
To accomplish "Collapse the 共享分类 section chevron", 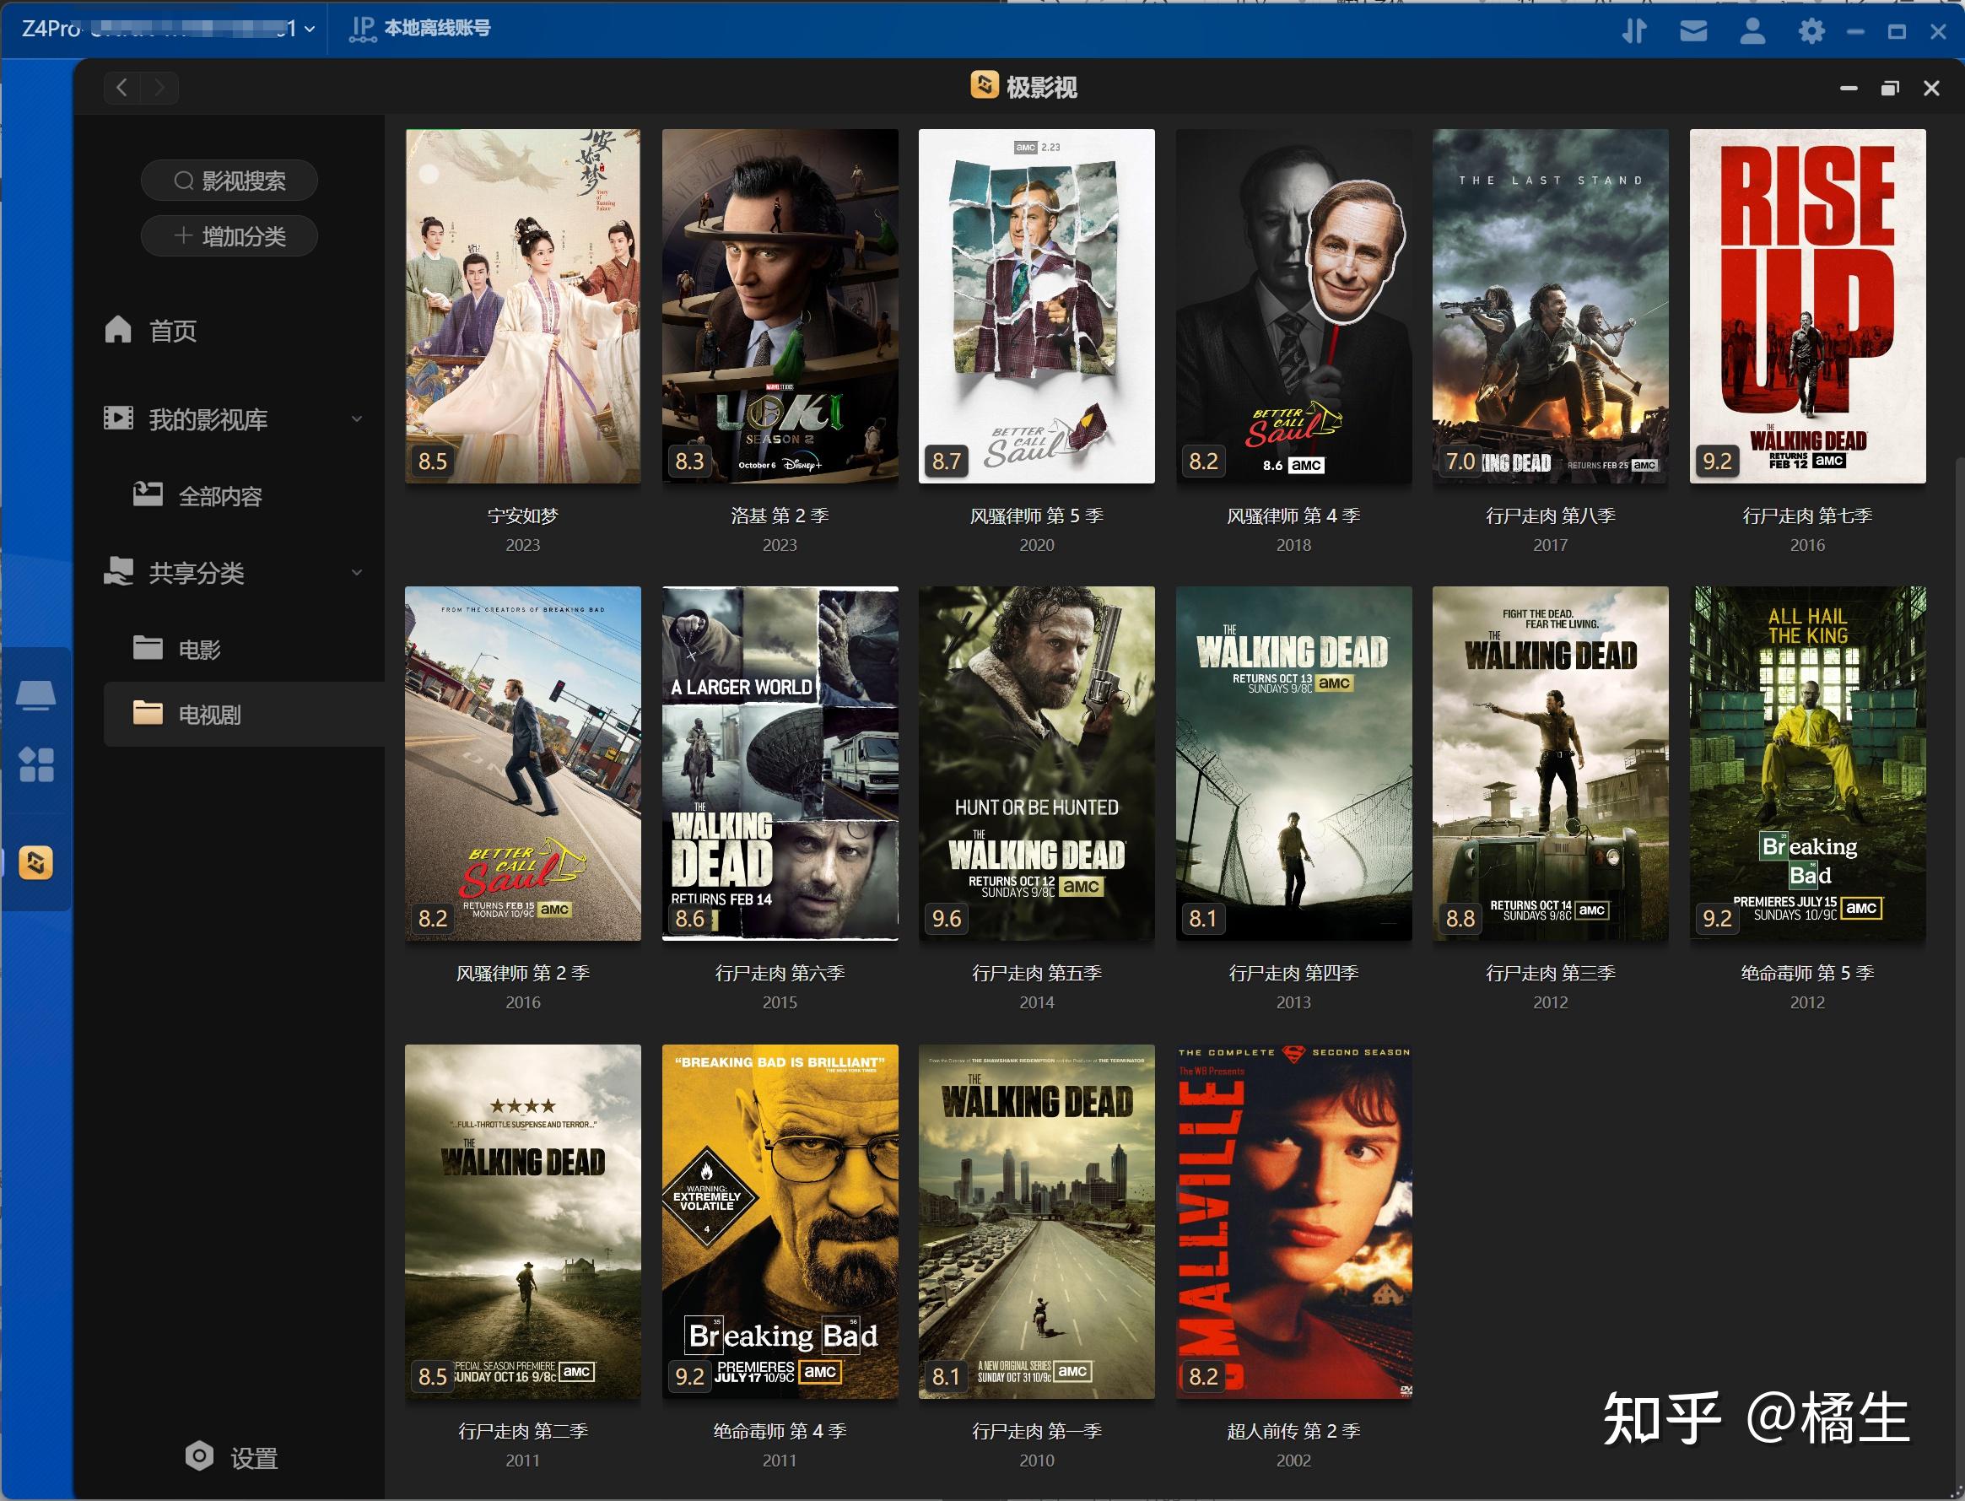I will coord(356,573).
